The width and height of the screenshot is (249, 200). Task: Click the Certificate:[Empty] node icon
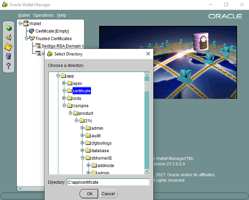[32, 31]
